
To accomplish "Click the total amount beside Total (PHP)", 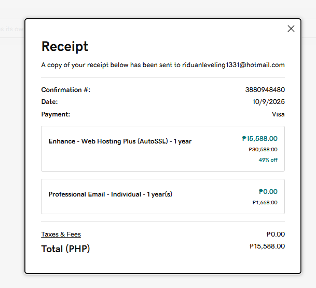I will tap(267, 246).
